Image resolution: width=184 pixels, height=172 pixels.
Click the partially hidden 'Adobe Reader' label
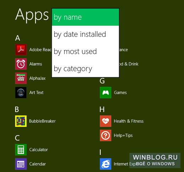[x=40, y=50]
